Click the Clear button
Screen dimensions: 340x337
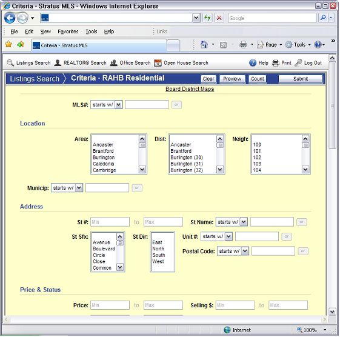tap(208, 79)
